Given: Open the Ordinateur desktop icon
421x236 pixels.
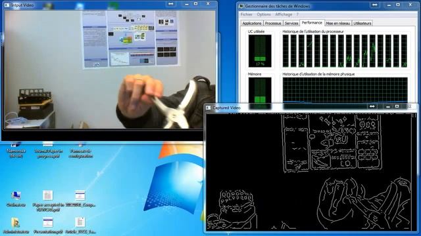Looking at the screenshot, I should pyautogui.click(x=16, y=199).
